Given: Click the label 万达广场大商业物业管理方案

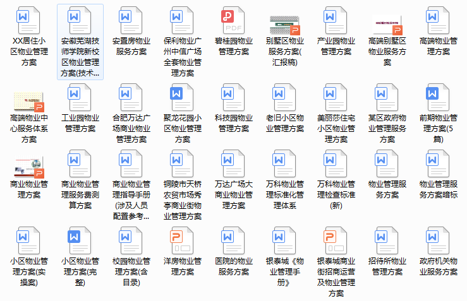Looking at the screenshot, I should click(234, 195).
